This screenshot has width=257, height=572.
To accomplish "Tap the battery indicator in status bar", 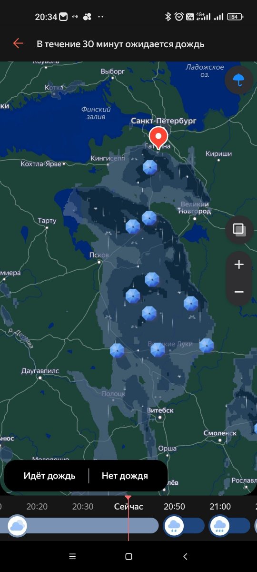I will (x=236, y=17).
